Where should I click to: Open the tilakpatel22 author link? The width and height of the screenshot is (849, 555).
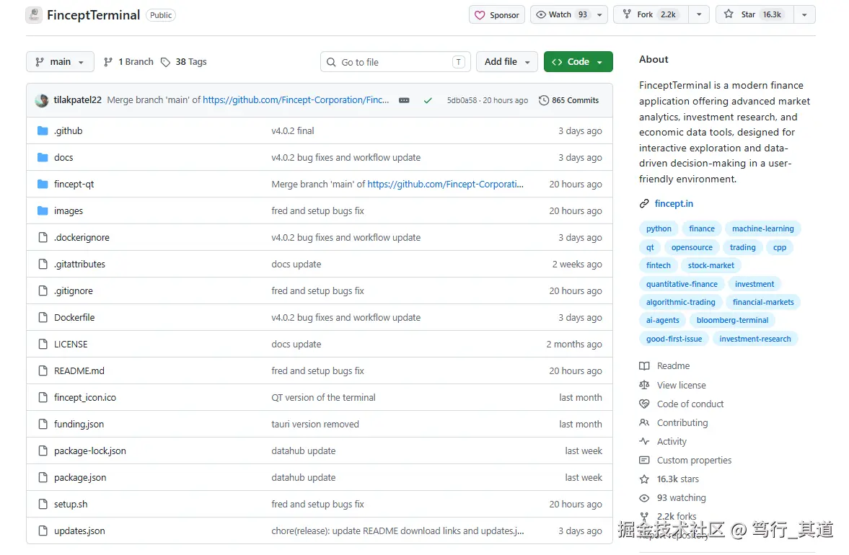pyautogui.click(x=77, y=100)
